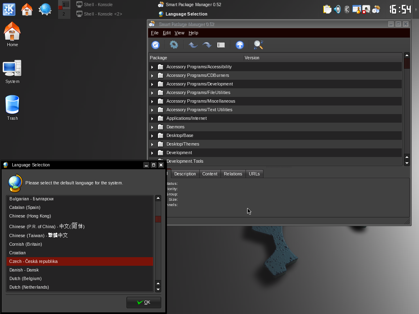Image resolution: width=419 pixels, height=314 pixels.
Task: Click the Update Channels refresh icon in toolbar
Action: [155, 45]
